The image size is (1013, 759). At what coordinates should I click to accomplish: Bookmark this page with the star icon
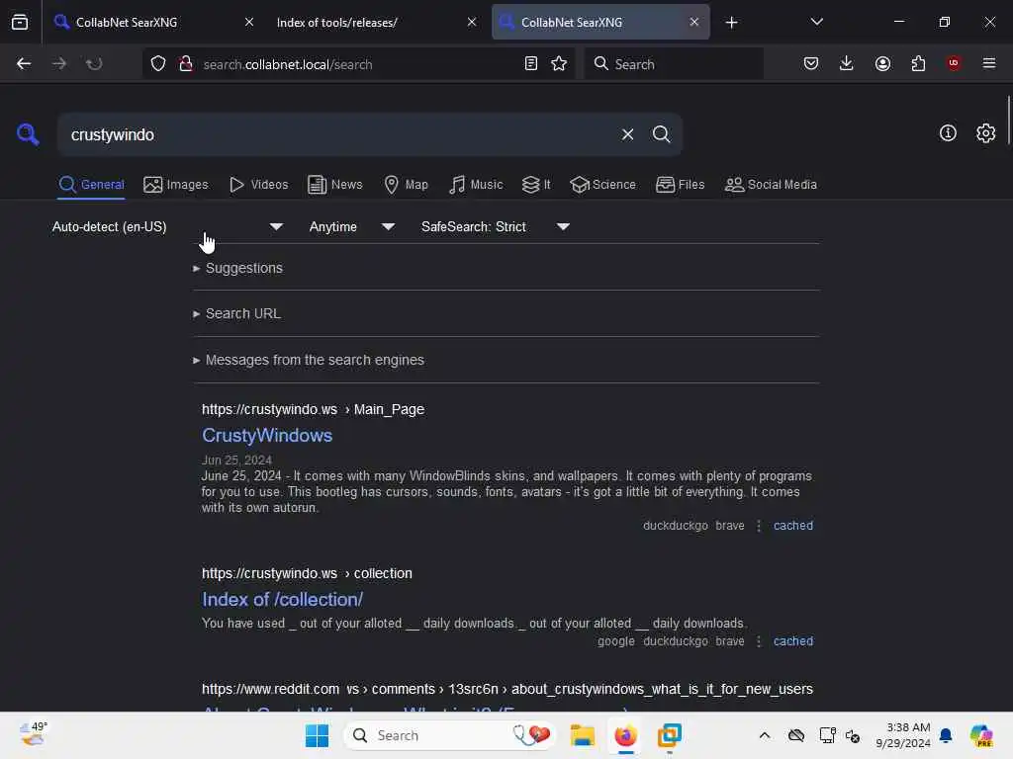point(559,64)
